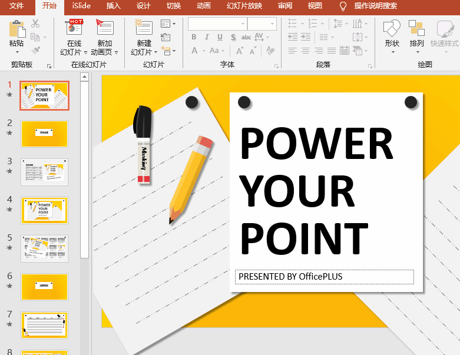460x355 pixels.
Task: Switch to the iSlide tab
Action: click(81, 6)
